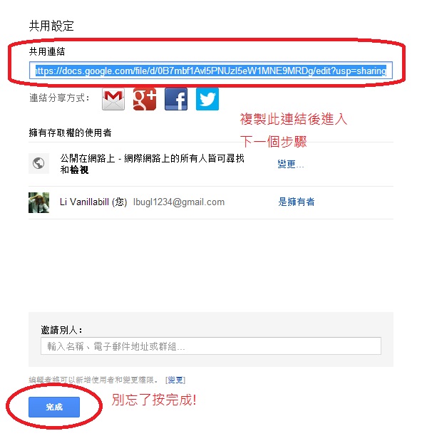The width and height of the screenshot is (422, 436).
Task: Open 變更... link for public access
Action: click(x=291, y=164)
